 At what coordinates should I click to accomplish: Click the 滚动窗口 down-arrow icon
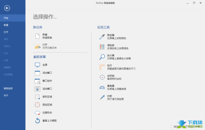(x=37, y=89)
